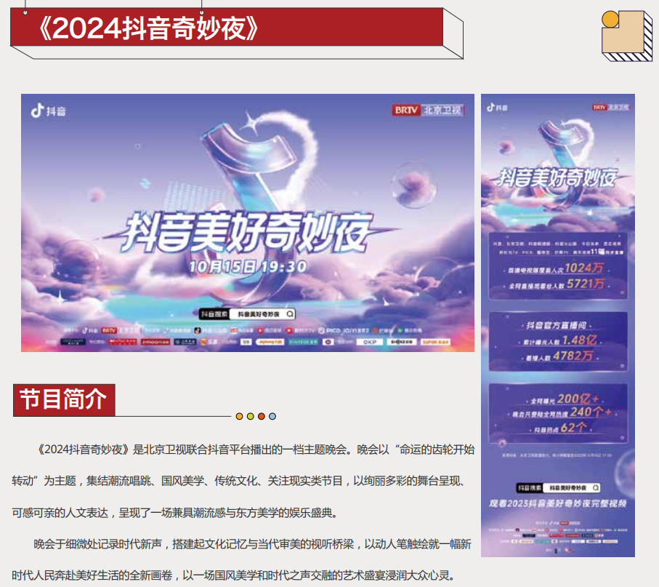Click the paragraph line starting 时代人民奔赴美好生活

click(234, 575)
